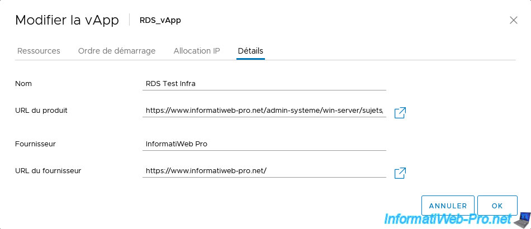Open the product URL external link icon

click(400, 113)
